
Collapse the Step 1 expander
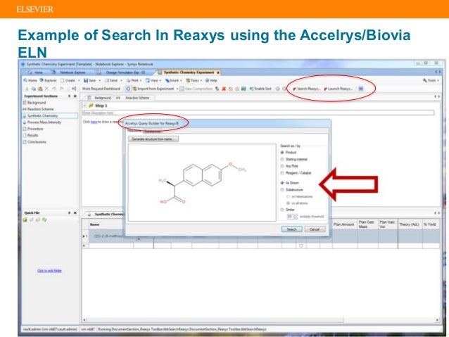tap(84, 106)
